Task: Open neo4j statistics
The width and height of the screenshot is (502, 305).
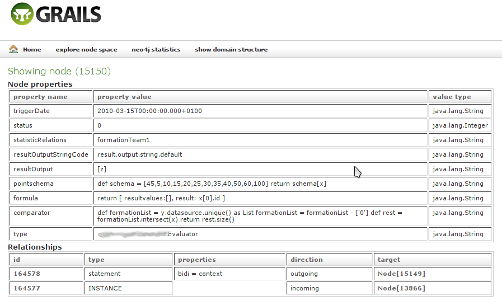Action: [156, 50]
